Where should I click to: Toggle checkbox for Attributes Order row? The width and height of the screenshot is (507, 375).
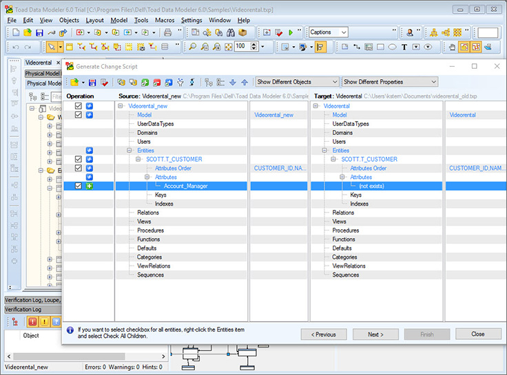tap(79, 168)
